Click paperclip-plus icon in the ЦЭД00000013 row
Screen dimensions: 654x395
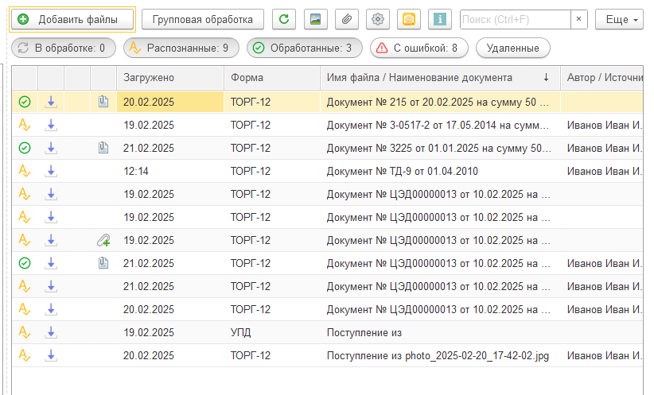[x=103, y=240]
